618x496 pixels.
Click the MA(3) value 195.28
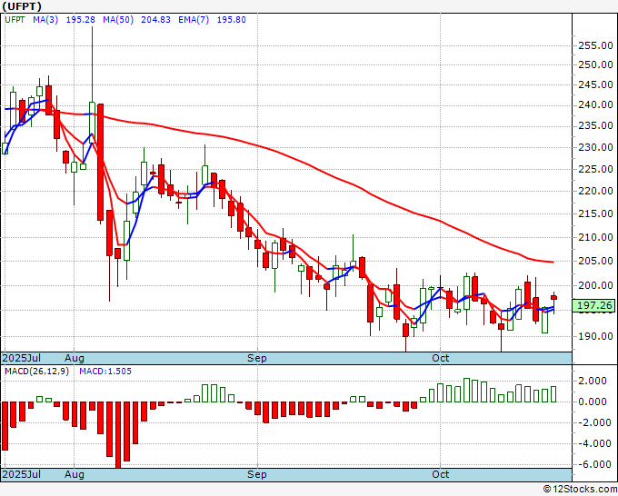coord(80,20)
